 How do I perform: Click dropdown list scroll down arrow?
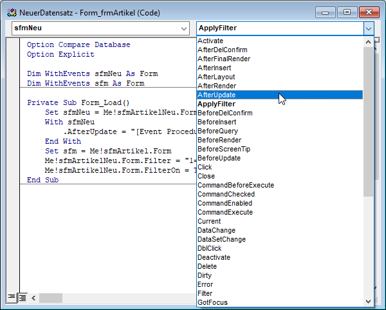tap(368, 302)
